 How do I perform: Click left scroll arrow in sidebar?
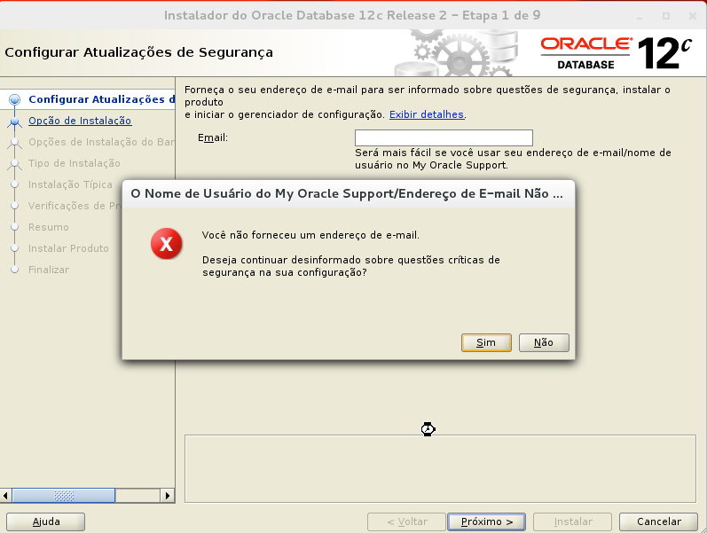5,496
